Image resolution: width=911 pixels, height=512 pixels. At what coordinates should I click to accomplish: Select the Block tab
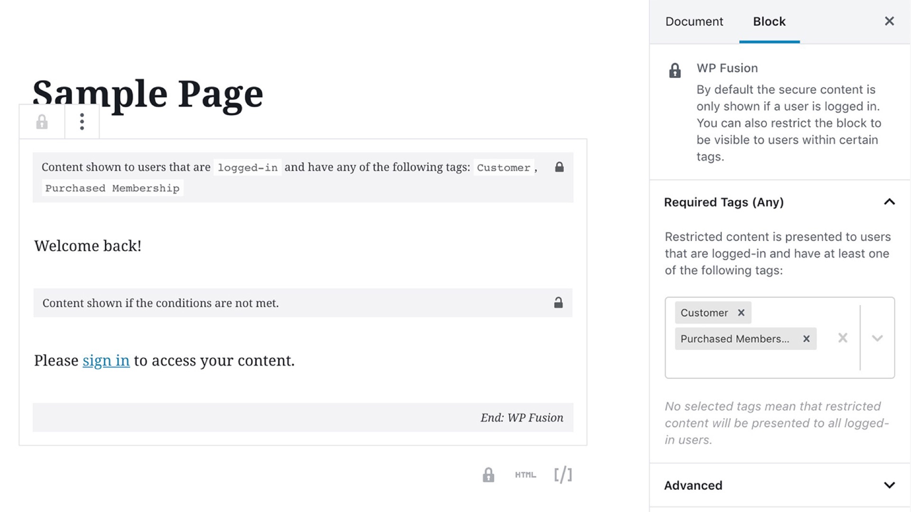(769, 21)
